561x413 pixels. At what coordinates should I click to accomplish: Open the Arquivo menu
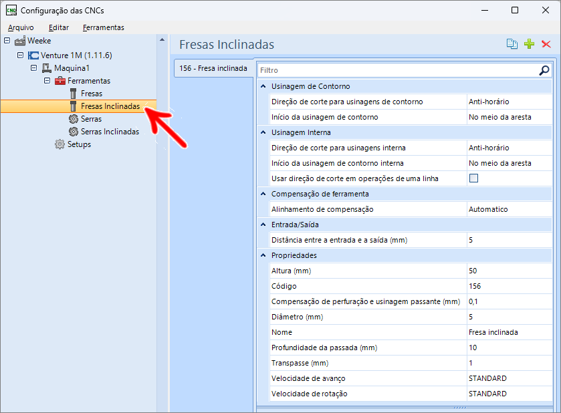pyautogui.click(x=21, y=27)
